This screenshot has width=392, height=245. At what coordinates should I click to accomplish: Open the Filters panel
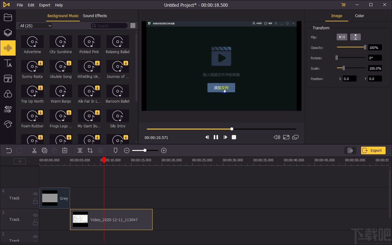click(x=8, y=94)
